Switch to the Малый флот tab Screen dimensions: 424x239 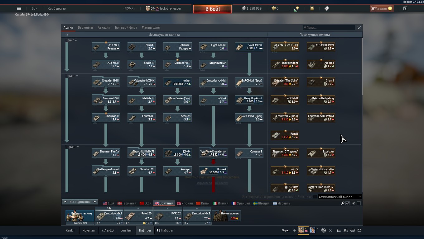coord(151,27)
